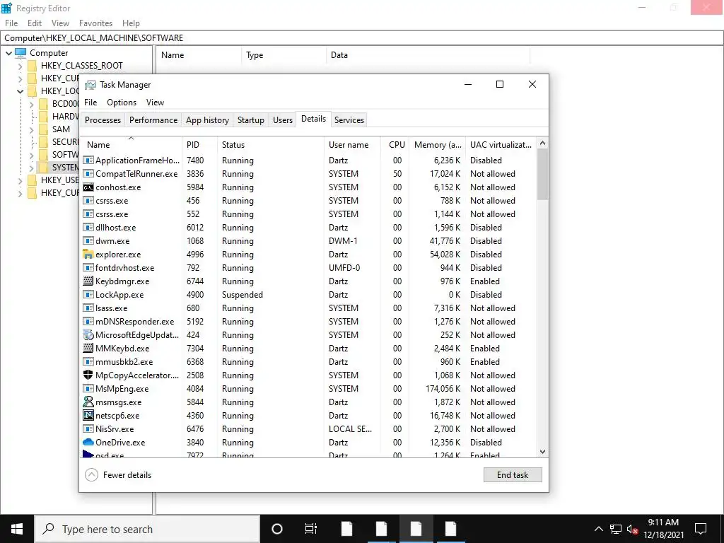Click the conhost.exe console icon

[88, 187]
